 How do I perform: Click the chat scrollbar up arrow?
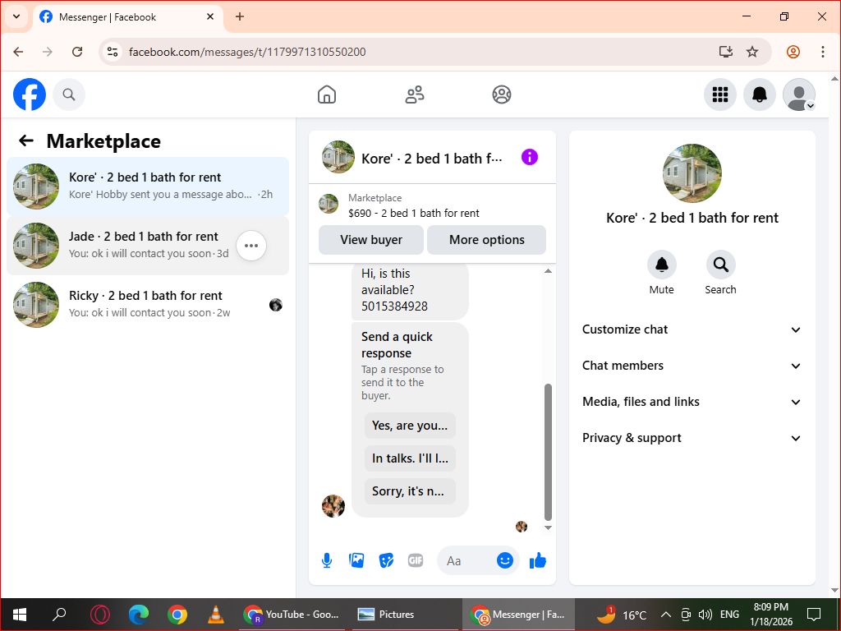click(548, 271)
